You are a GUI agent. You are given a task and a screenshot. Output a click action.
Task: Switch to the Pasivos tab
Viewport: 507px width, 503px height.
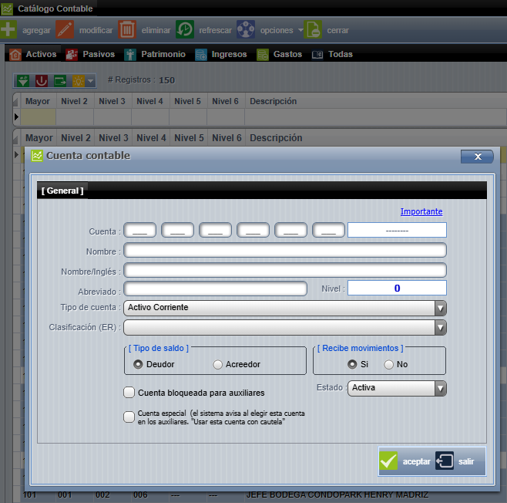tap(90, 55)
